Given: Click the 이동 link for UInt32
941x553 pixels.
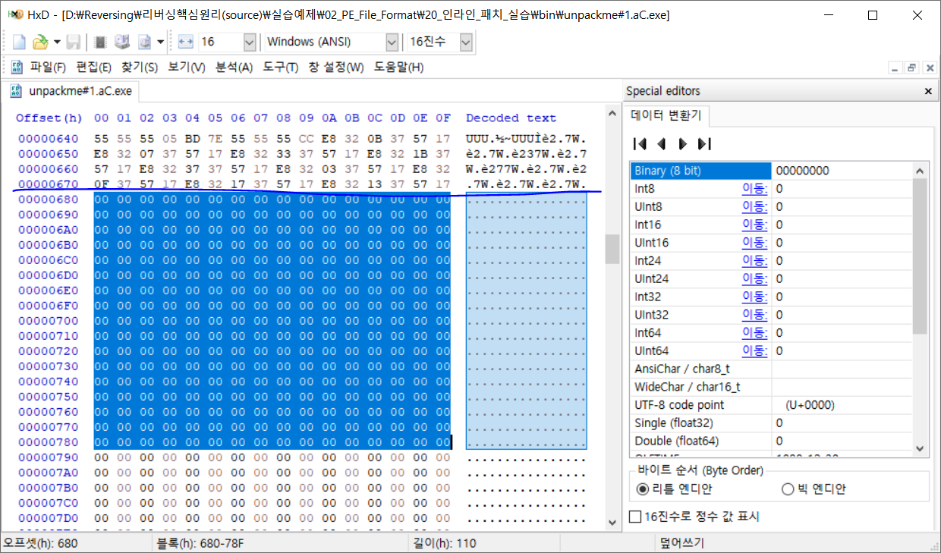Looking at the screenshot, I should [754, 315].
